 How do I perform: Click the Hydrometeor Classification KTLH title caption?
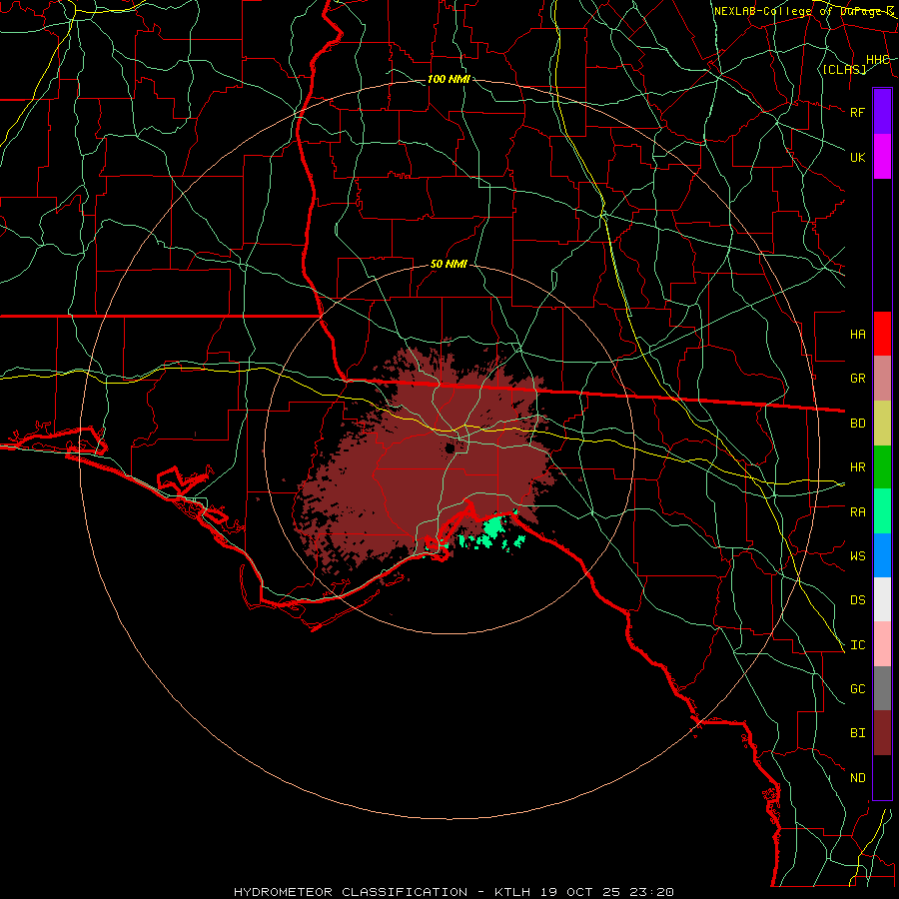[453, 892]
